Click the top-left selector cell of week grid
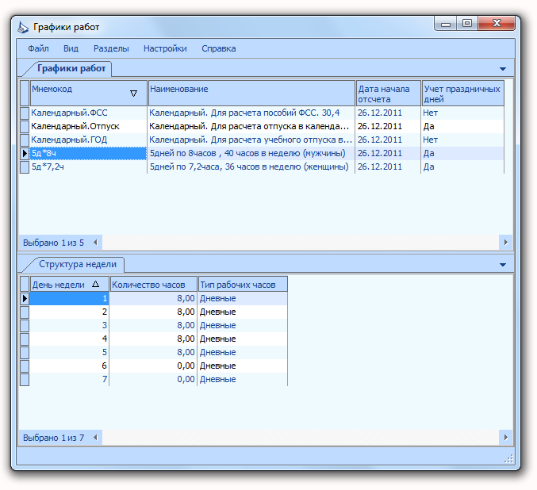Screen dimensions: 537x490 [25, 284]
